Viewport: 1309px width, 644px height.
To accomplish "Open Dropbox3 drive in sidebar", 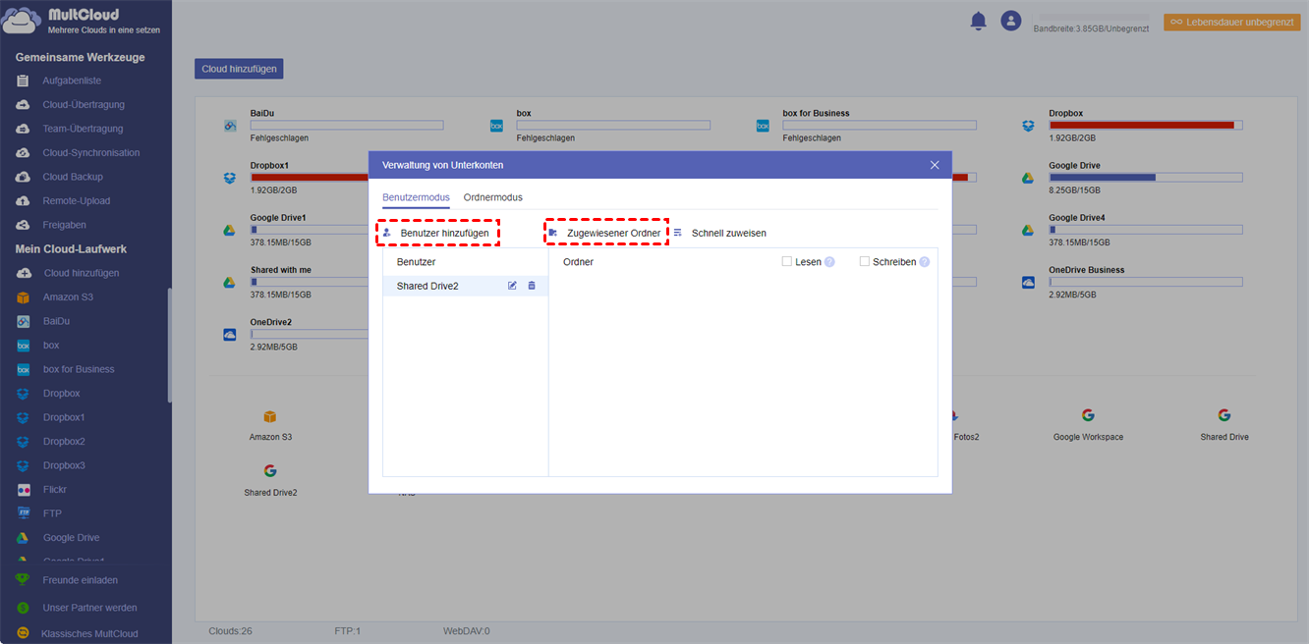I will 64,465.
